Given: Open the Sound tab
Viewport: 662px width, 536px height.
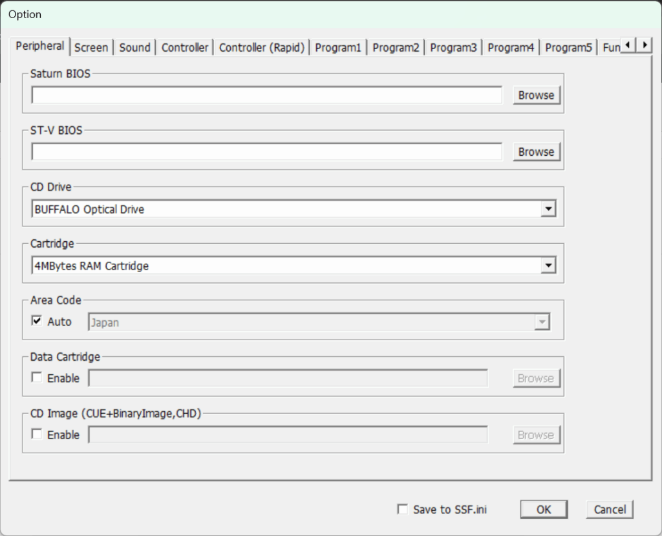Looking at the screenshot, I should point(134,47).
